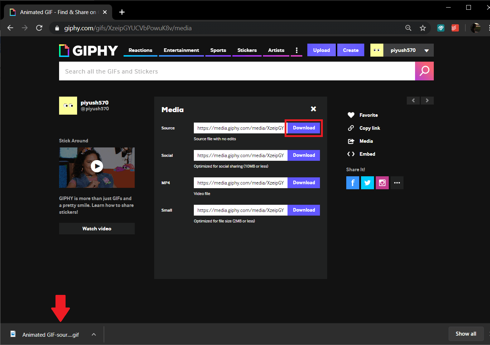Click the Embed option
The height and width of the screenshot is (345, 490).
click(x=367, y=154)
